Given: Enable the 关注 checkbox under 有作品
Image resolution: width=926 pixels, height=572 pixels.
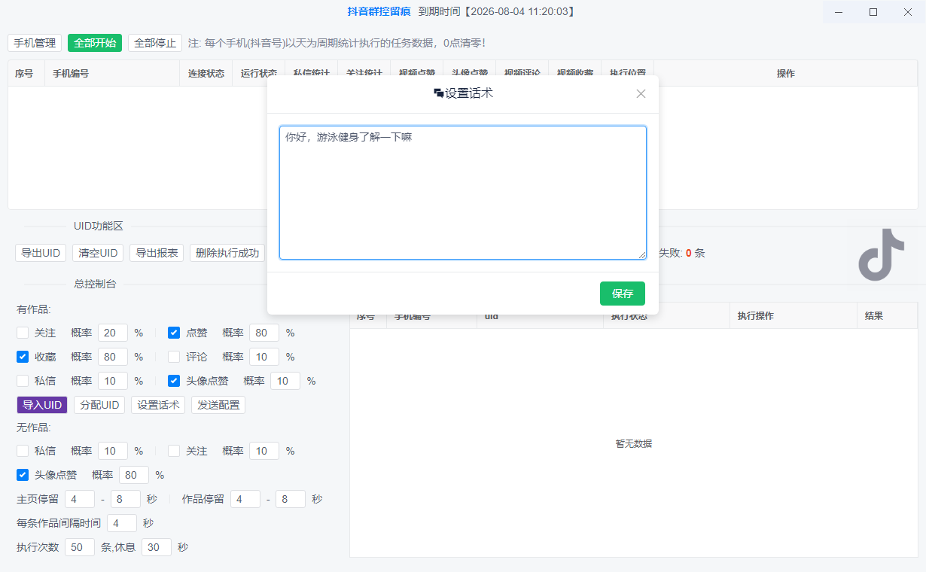Looking at the screenshot, I should 23,333.
